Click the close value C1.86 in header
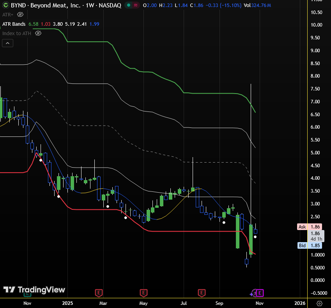 196,5
